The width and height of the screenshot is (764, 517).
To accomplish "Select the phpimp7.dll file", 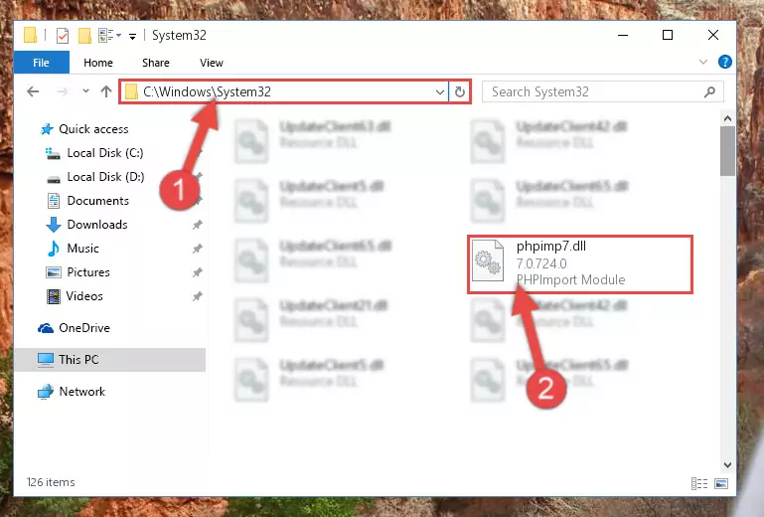I will point(580,264).
